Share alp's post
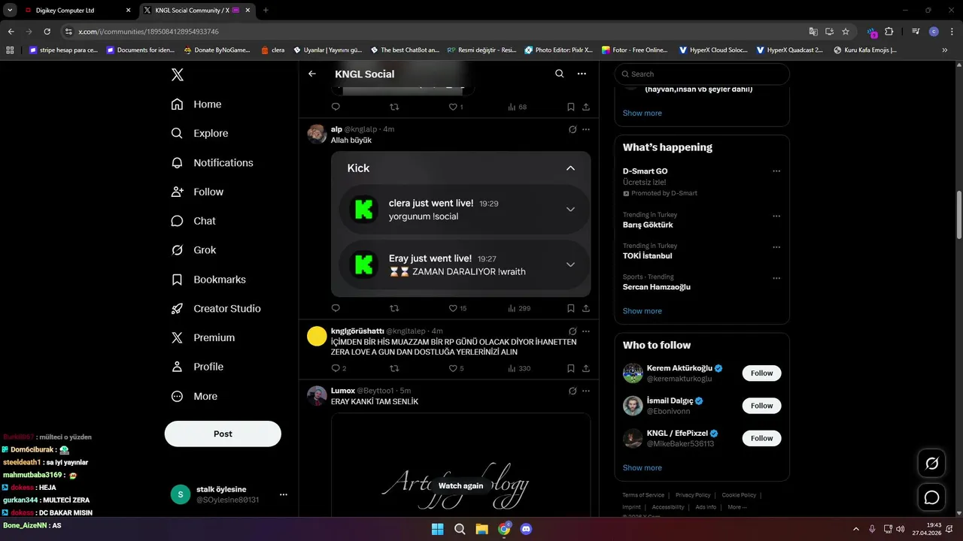963x541 pixels. [x=586, y=308]
